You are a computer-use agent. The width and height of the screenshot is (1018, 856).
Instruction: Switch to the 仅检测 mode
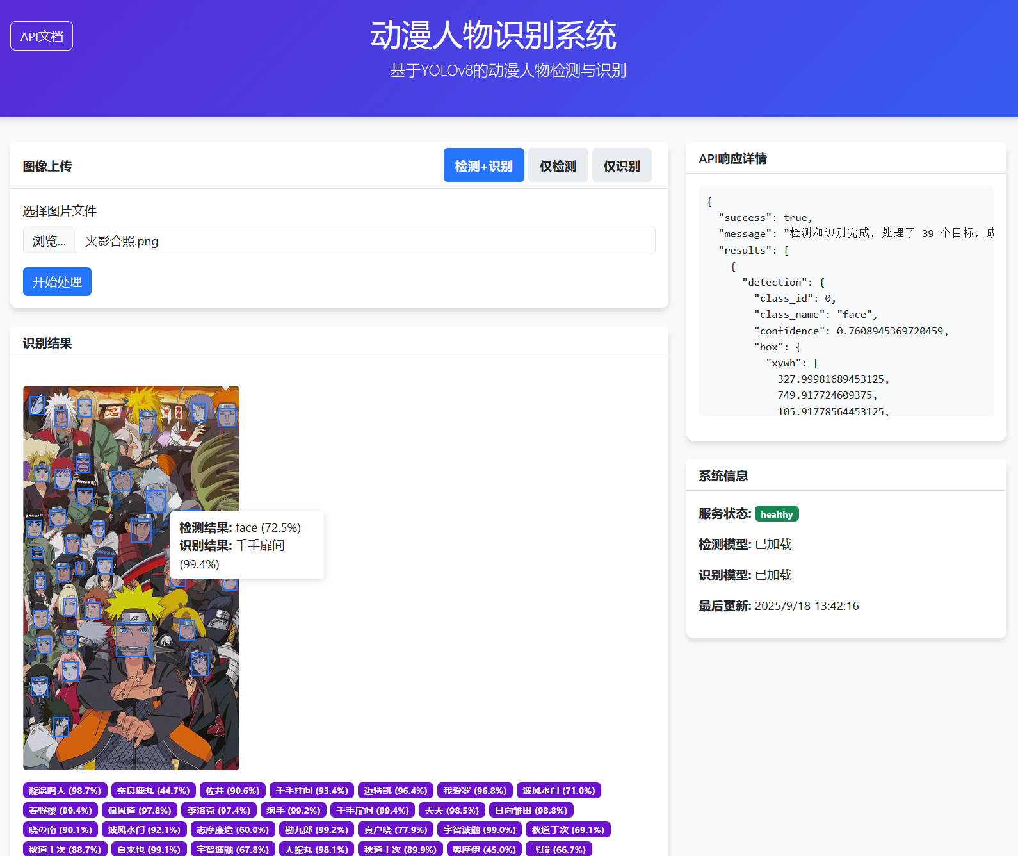(558, 165)
